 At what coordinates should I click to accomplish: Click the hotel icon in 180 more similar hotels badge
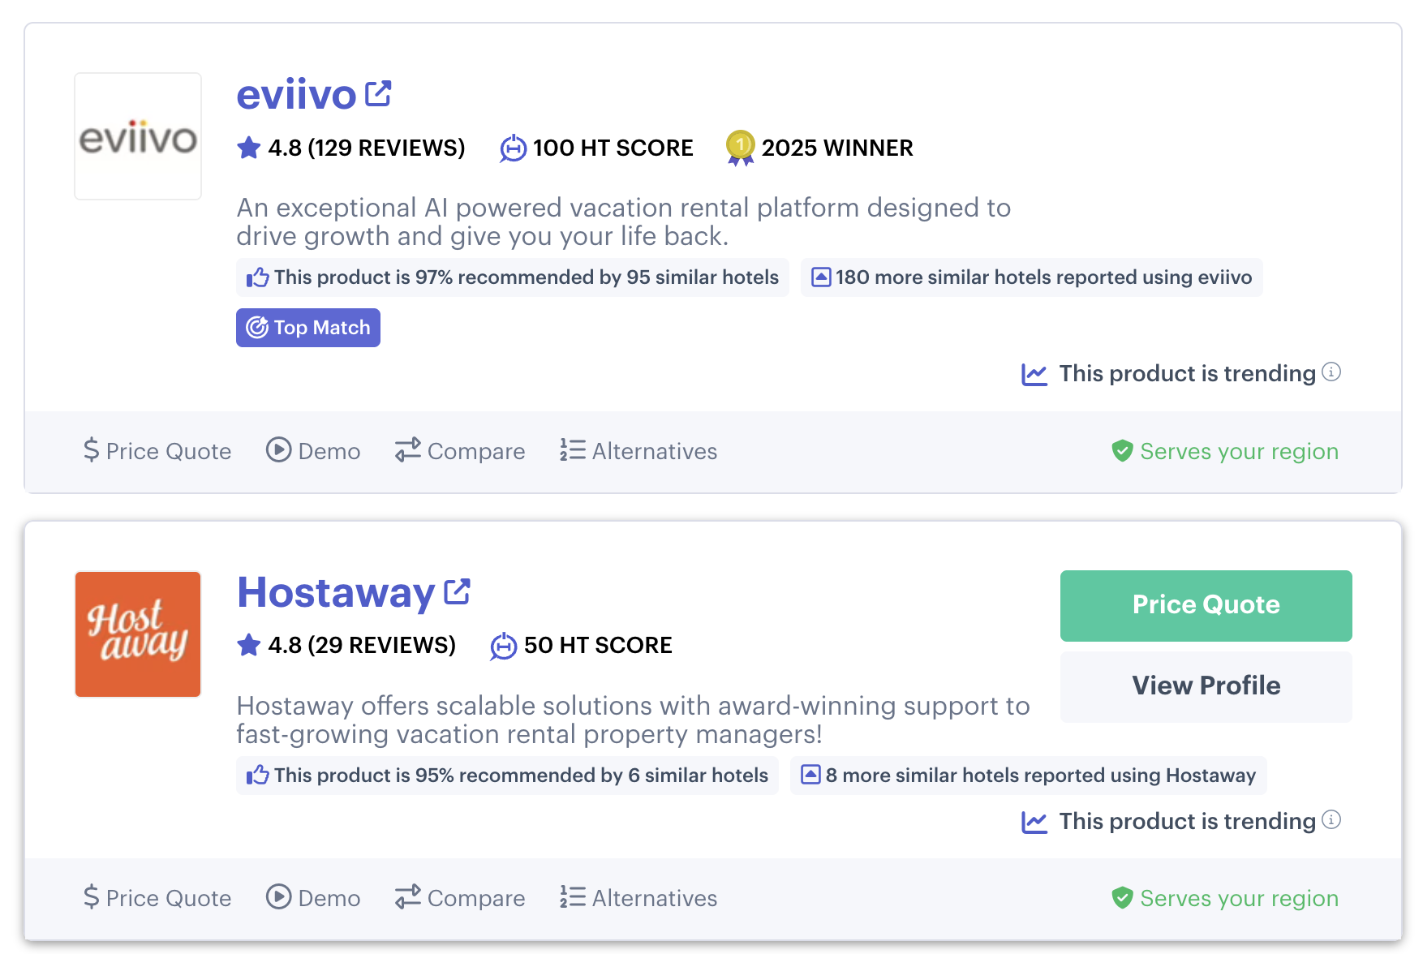(x=821, y=277)
